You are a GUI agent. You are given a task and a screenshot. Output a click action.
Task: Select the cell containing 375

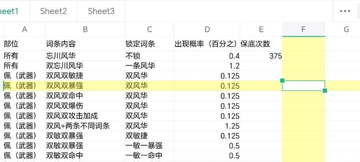(x=261, y=56)
